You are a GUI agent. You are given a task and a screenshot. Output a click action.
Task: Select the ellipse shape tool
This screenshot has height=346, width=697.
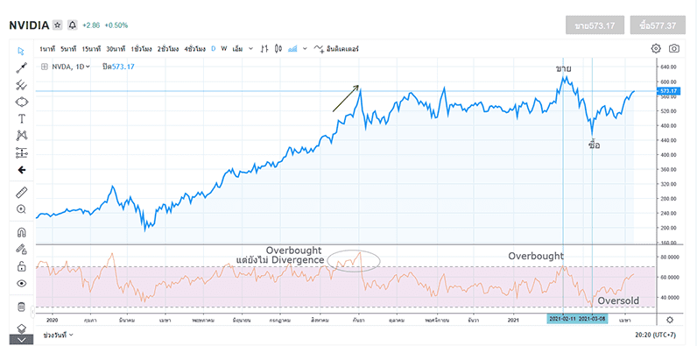[21, 102]
